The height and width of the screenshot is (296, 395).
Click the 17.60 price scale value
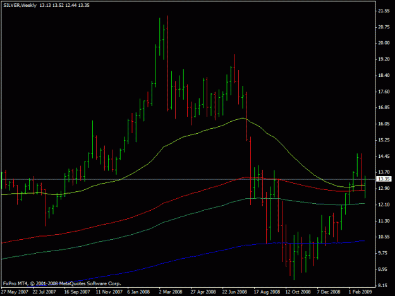[384, 92]
